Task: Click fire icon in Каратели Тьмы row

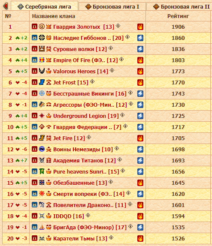Action: coord(140,238)
